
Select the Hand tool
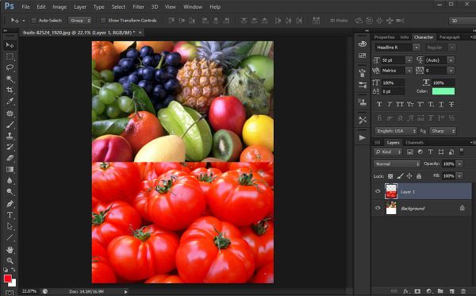(x=10, y=249)
